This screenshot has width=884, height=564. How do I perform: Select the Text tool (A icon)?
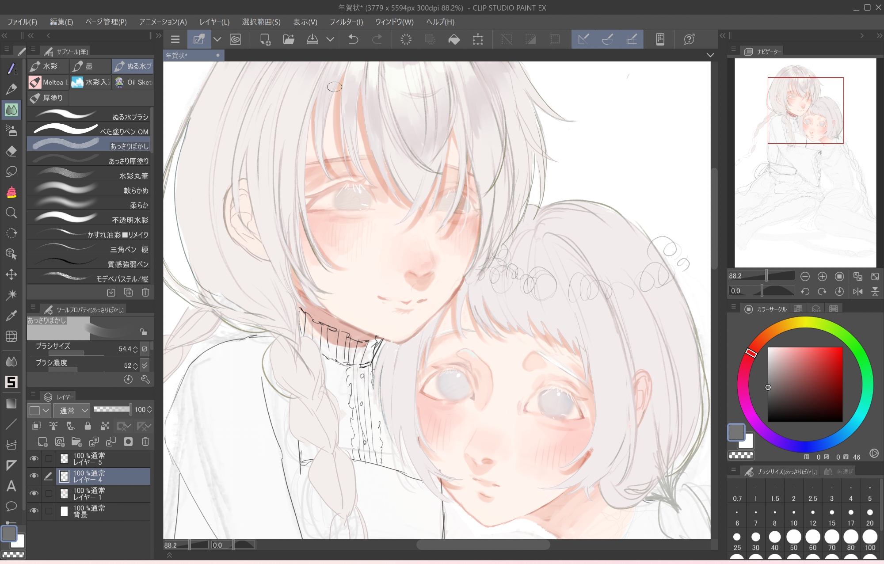pyautogui.click(x=11, y=486)
